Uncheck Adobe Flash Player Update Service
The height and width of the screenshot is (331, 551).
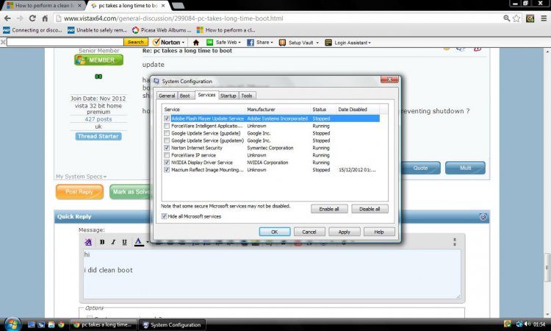[x=167, y=119]
